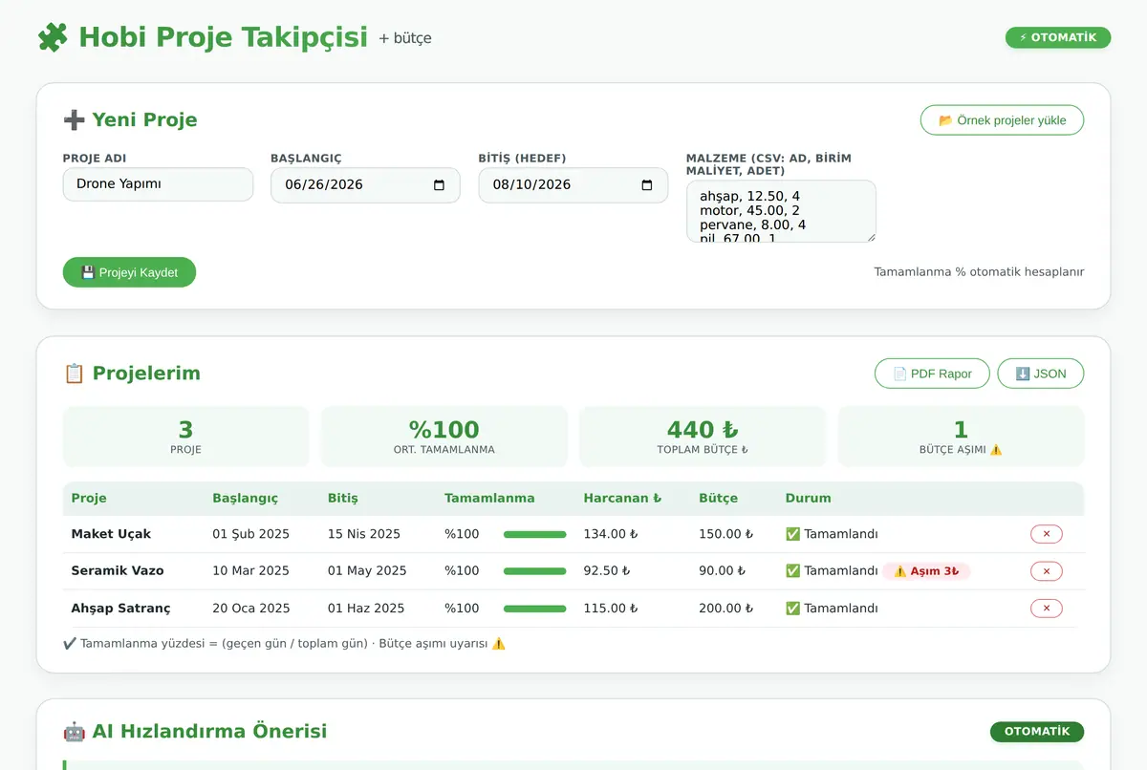Delete the Ahşap Satranç project row
The image size is (1147, 770).
click(x=1046, y=609)
